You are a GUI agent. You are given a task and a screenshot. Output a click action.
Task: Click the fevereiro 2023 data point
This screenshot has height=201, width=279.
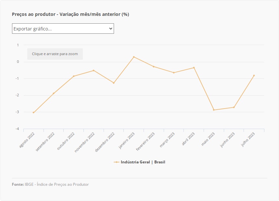[154, 66]
